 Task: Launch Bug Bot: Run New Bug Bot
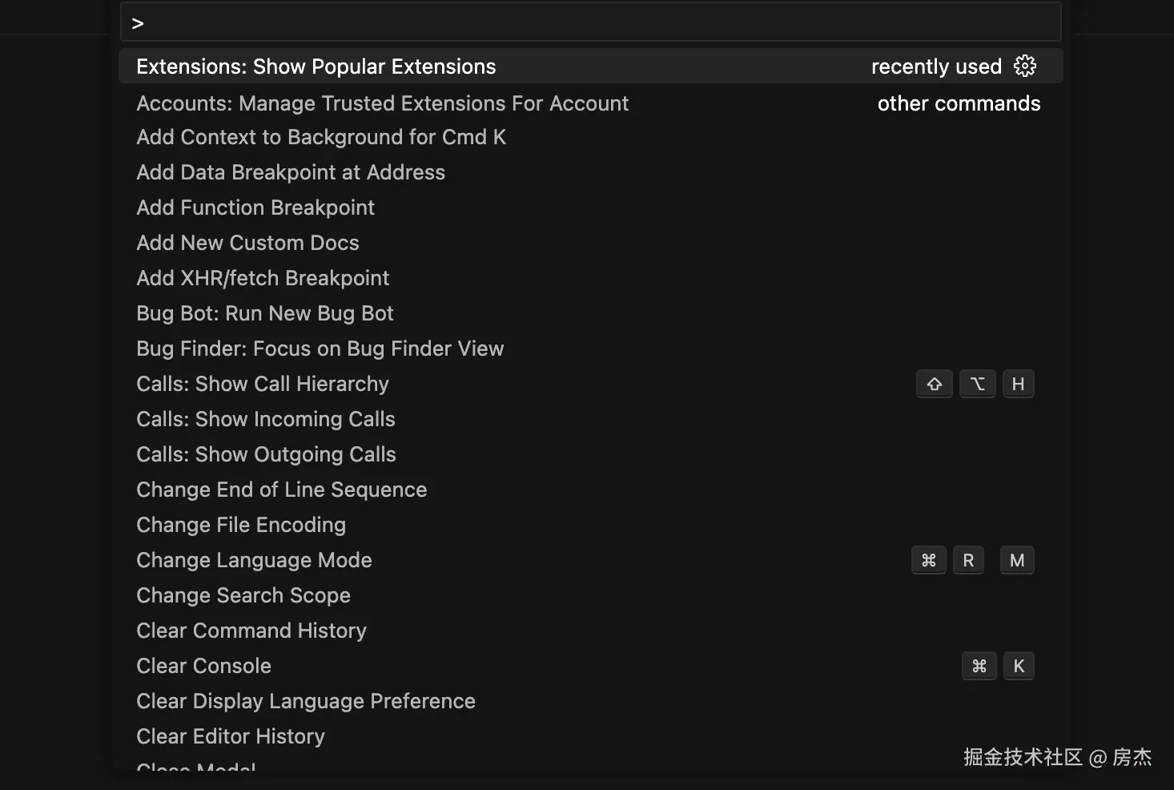click(265, 313)
